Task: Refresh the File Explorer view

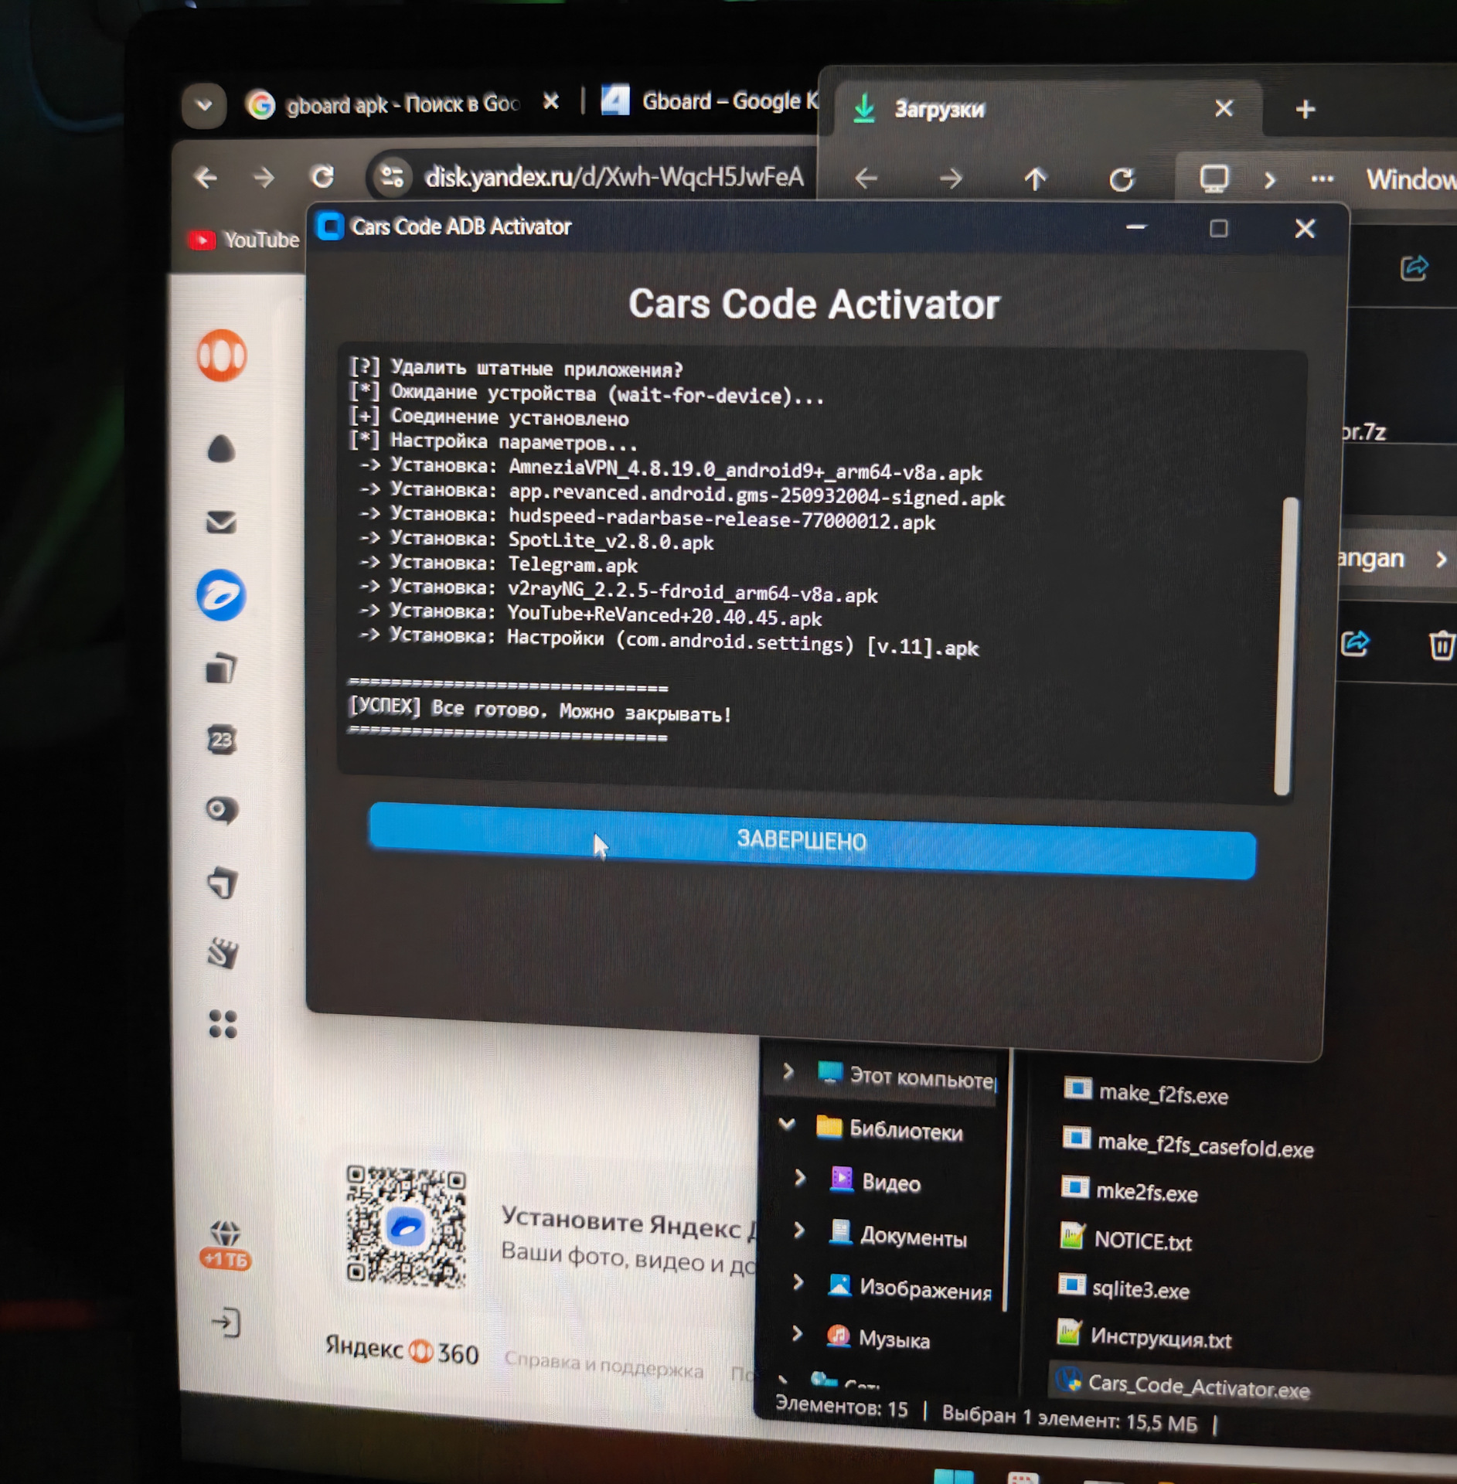Action: (1121, 179)
